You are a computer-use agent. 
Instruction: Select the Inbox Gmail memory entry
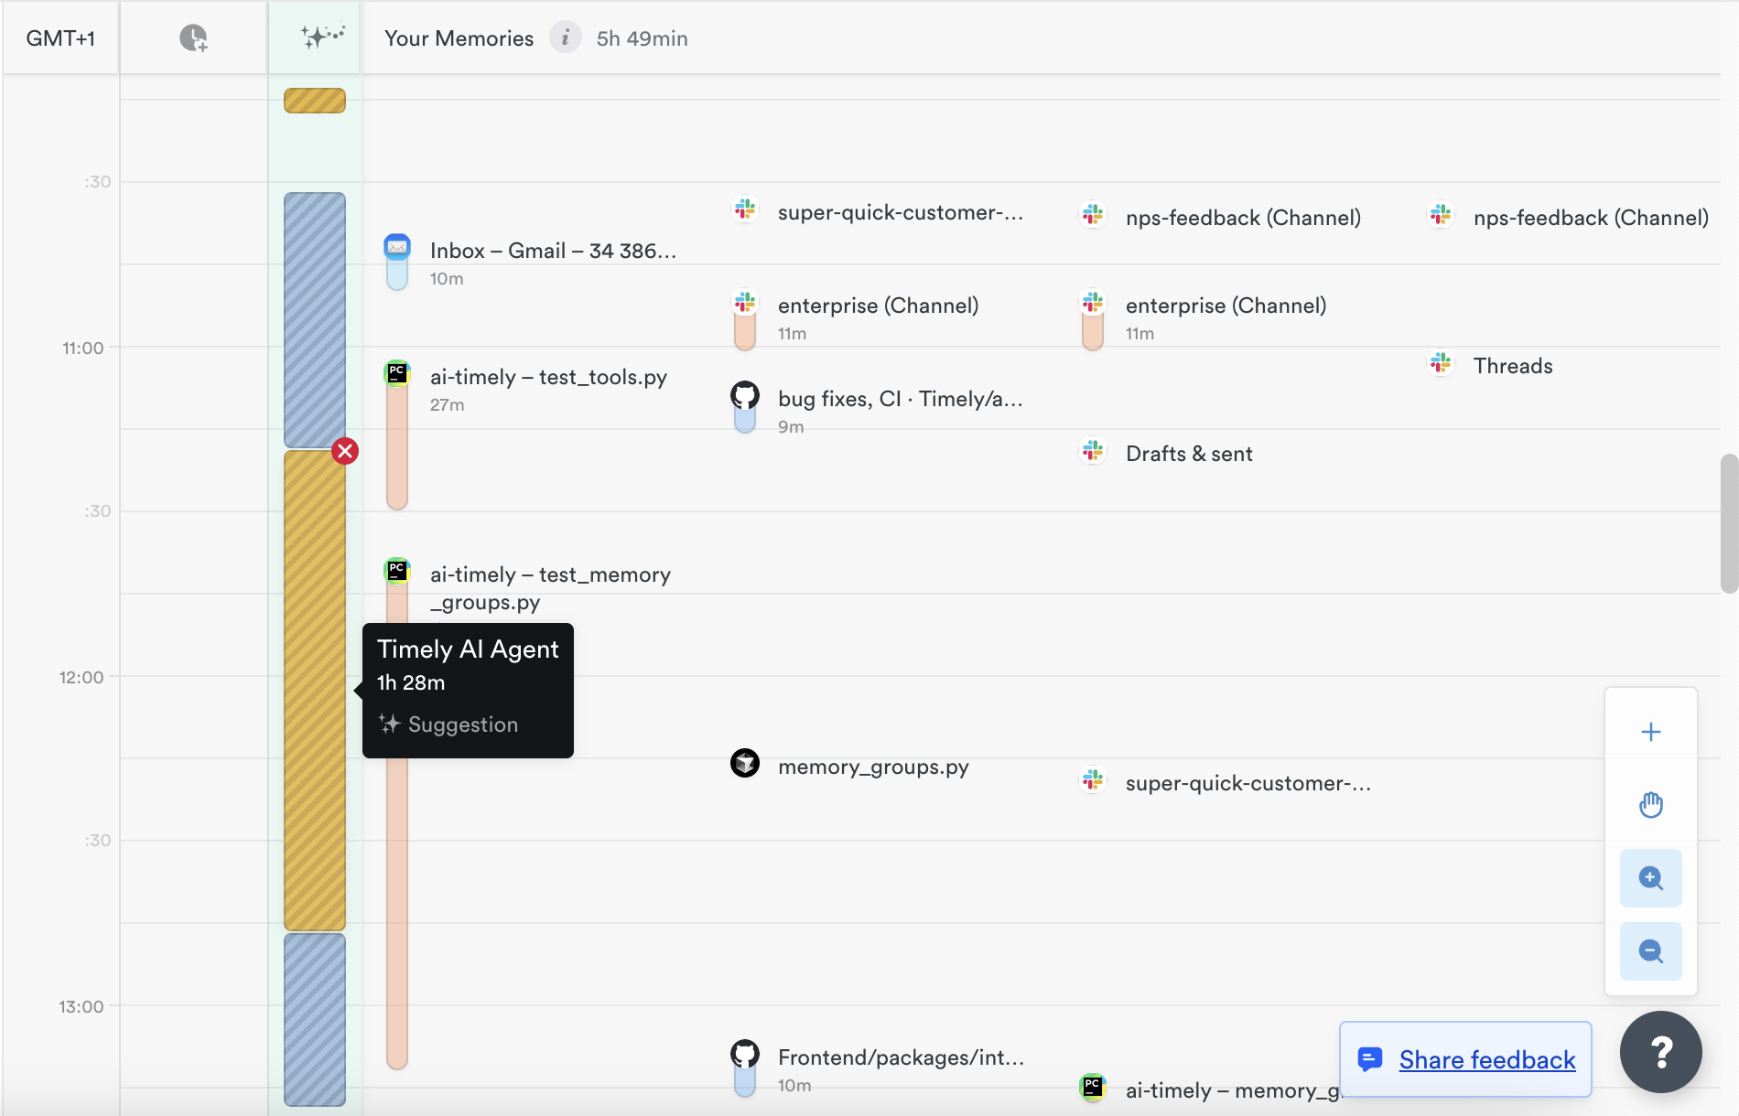(x=552, y=251)
